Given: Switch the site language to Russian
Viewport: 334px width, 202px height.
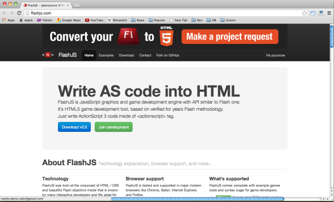Looking at the screenshot, I should (276, 55).
